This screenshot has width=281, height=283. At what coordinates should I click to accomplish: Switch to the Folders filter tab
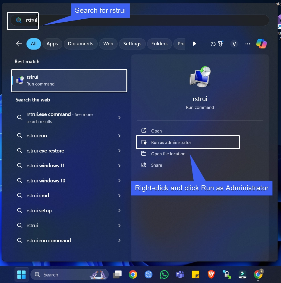[x=159, y=44]
